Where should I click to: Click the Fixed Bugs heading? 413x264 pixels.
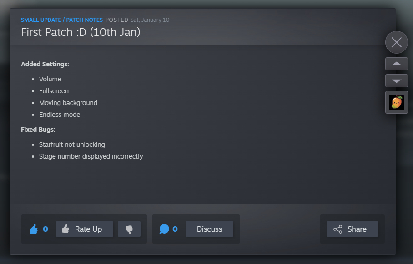[38, 130]
